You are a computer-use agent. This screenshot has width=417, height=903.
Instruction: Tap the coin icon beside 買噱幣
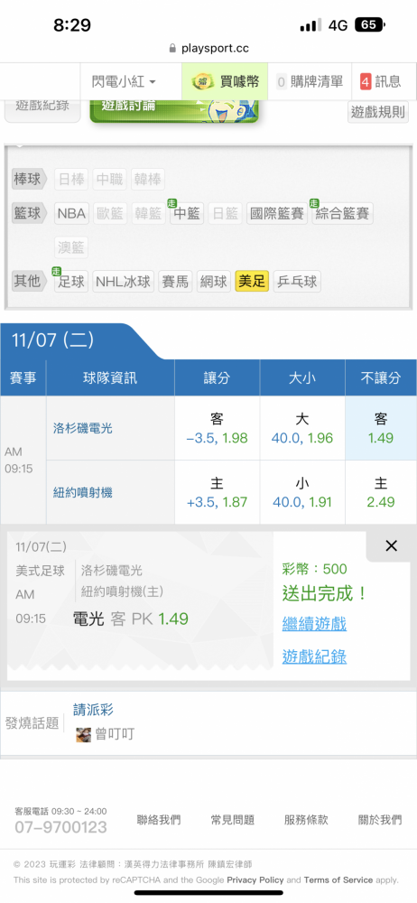(x=203, y=82)
